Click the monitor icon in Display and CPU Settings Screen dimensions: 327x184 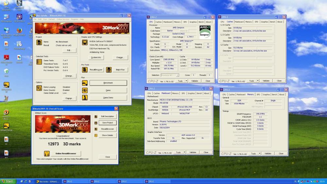[x=85, y=42]
